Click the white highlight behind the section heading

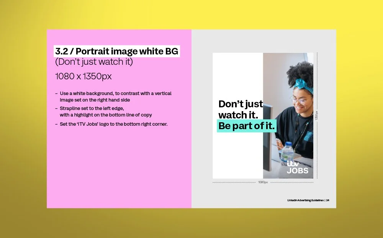point(117,51)
